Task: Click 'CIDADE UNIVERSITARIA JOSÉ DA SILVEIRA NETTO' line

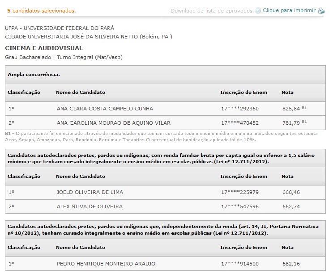Action: (x=89, y=37)
